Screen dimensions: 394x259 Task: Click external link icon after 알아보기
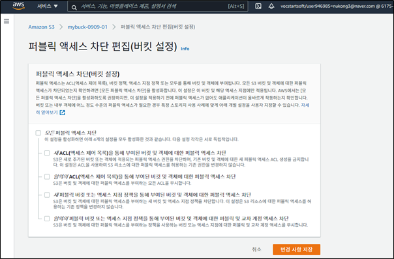(63, 113)
